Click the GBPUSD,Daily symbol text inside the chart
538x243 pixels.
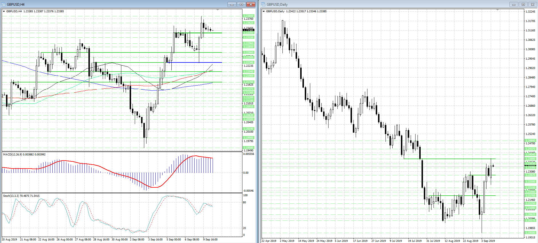coord(275,11)
